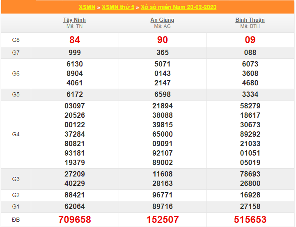Click the G4 row label
The width and height of the screenshot is (296, 227).
coord(16,134)
